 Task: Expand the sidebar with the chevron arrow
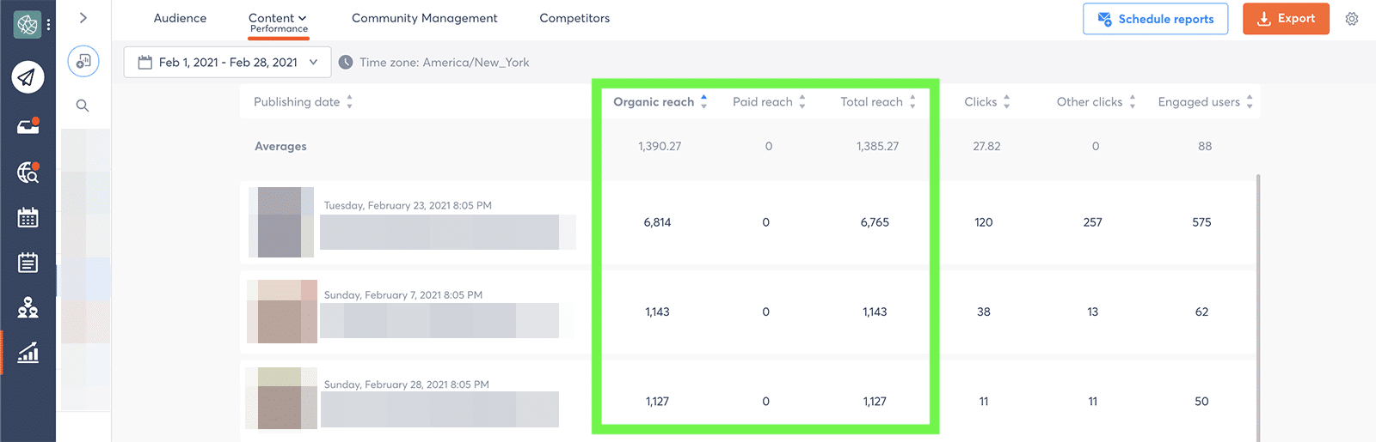point(83,17)
